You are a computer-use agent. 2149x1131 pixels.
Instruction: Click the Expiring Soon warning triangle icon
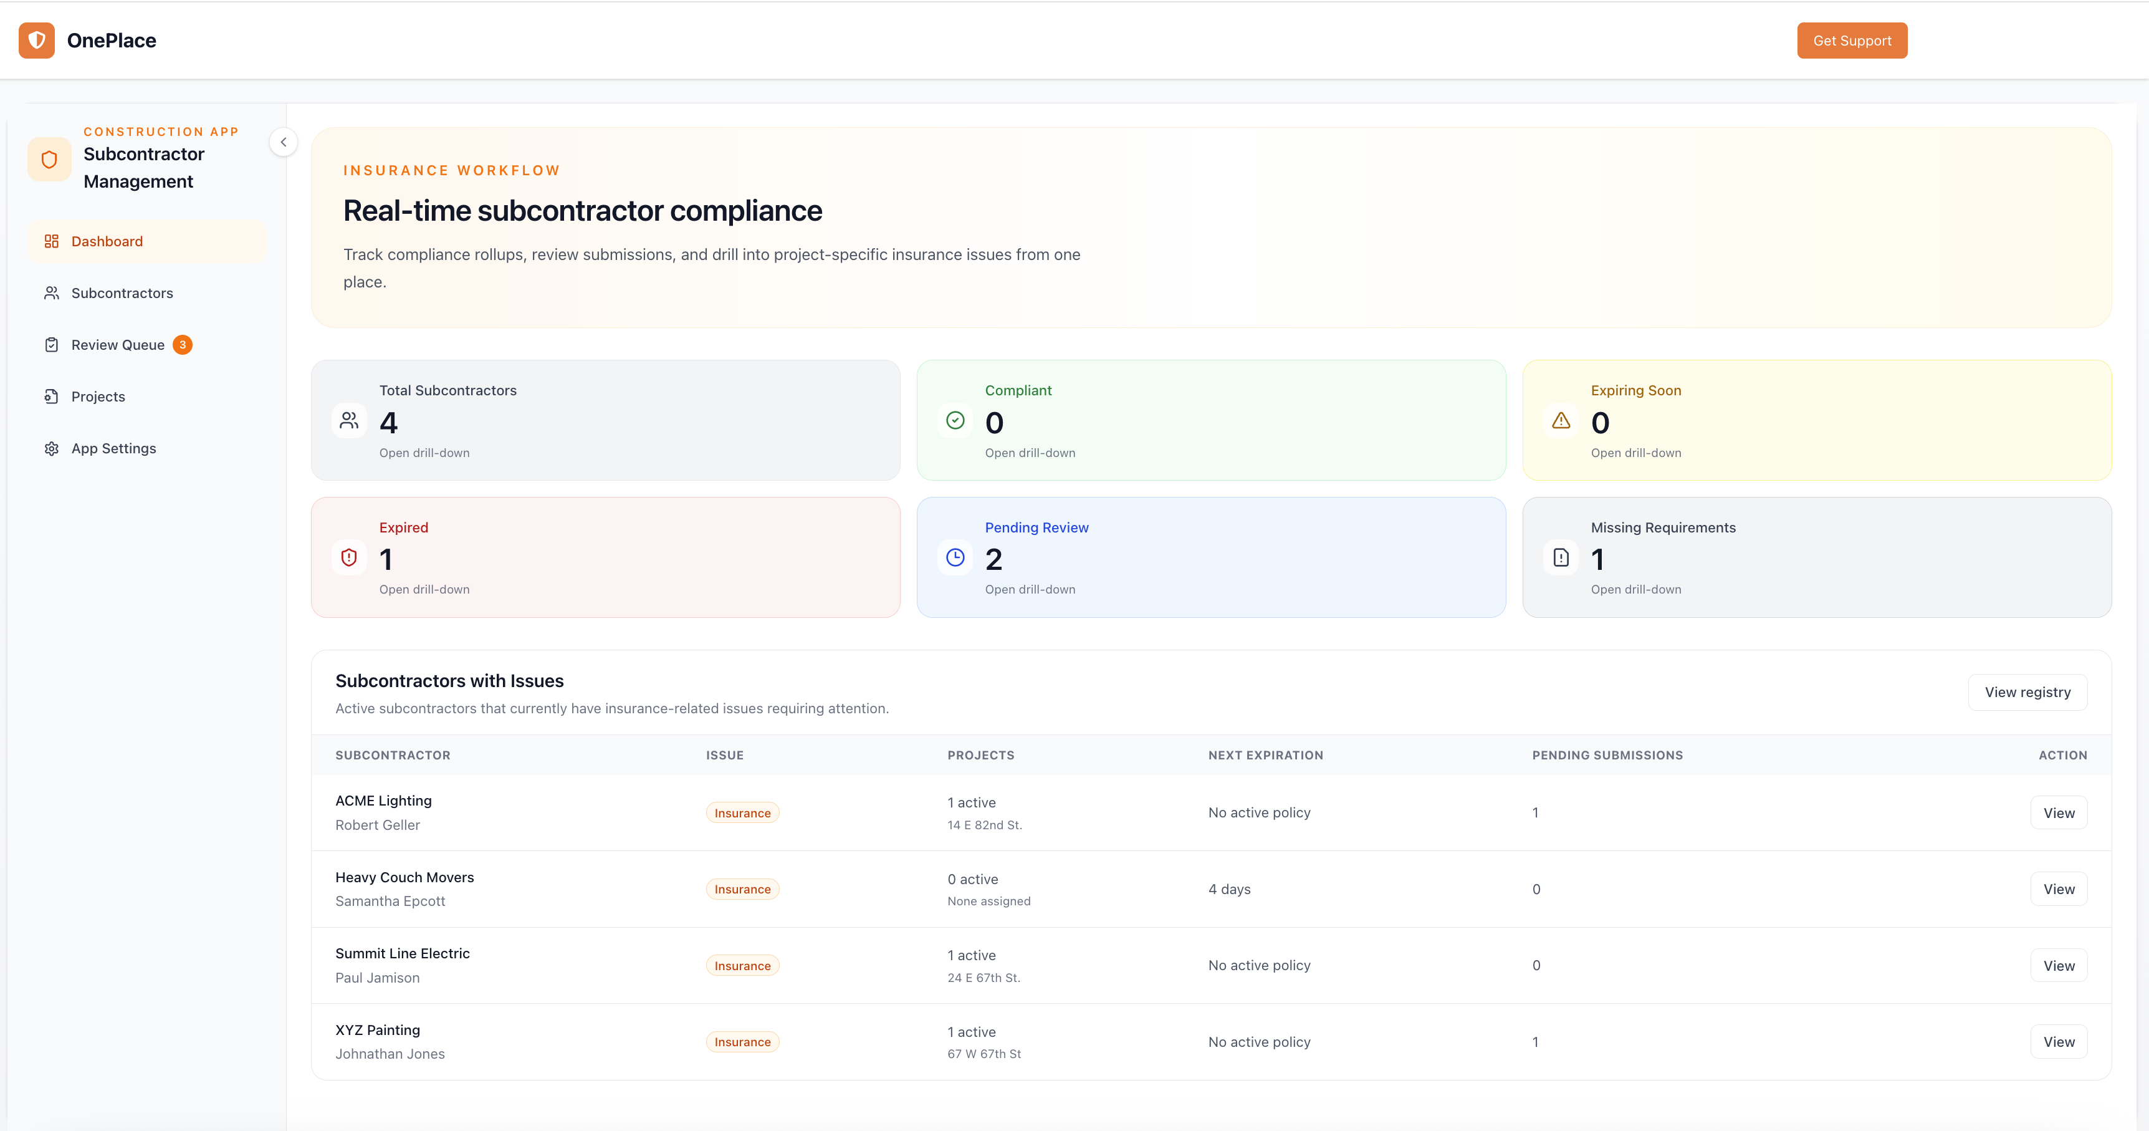[x=1561, y=420]
